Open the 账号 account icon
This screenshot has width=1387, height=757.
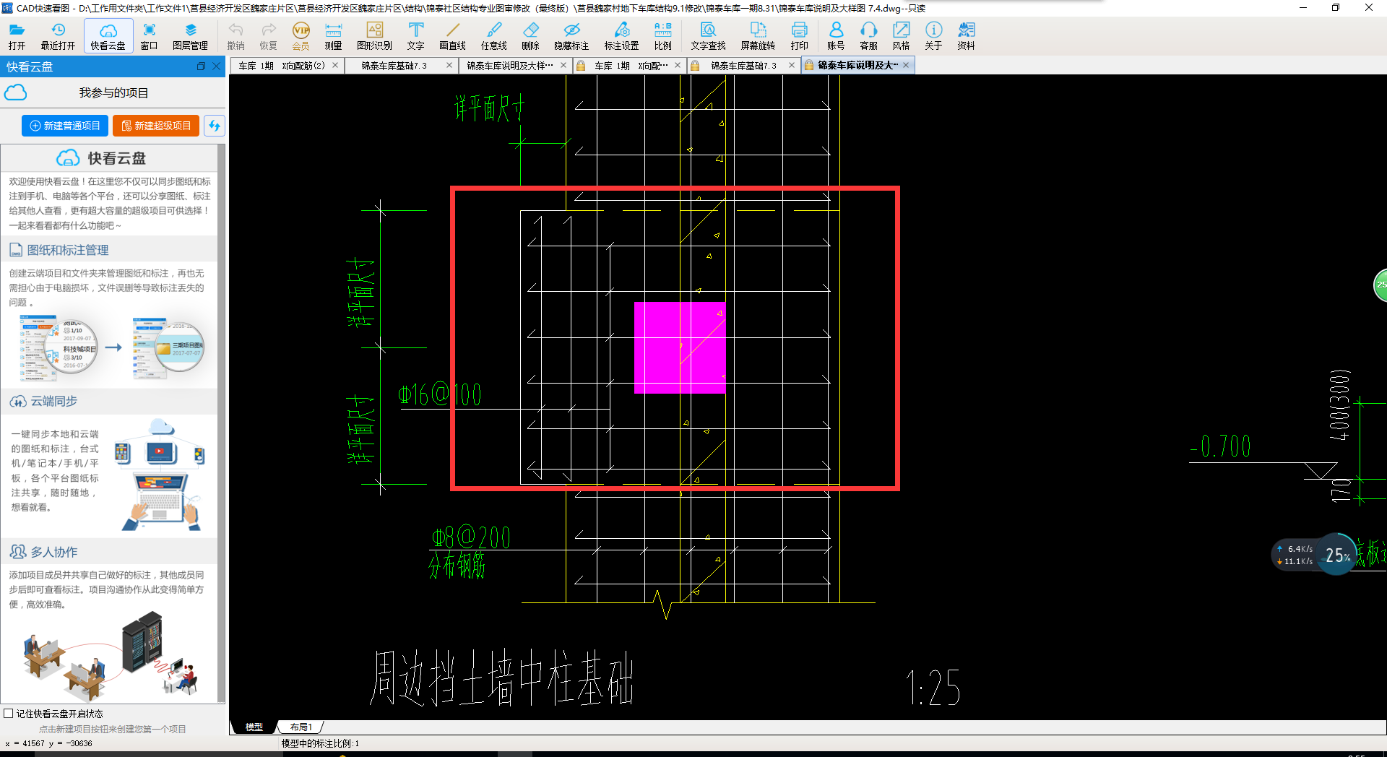click(x=836, y=35)
